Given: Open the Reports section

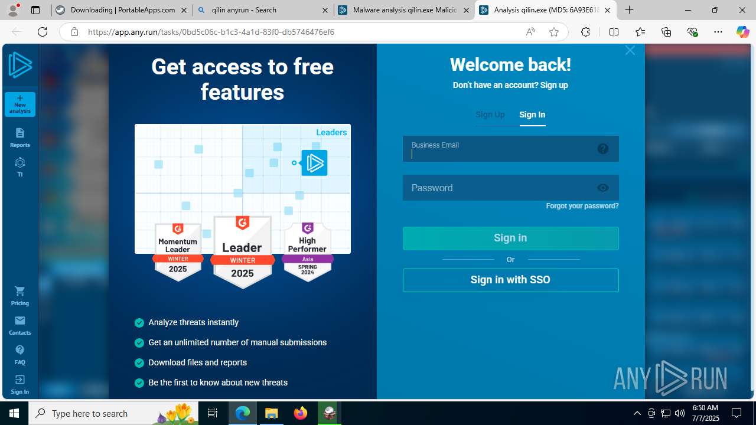Looking at the screenshot, I should click(20, 138).
